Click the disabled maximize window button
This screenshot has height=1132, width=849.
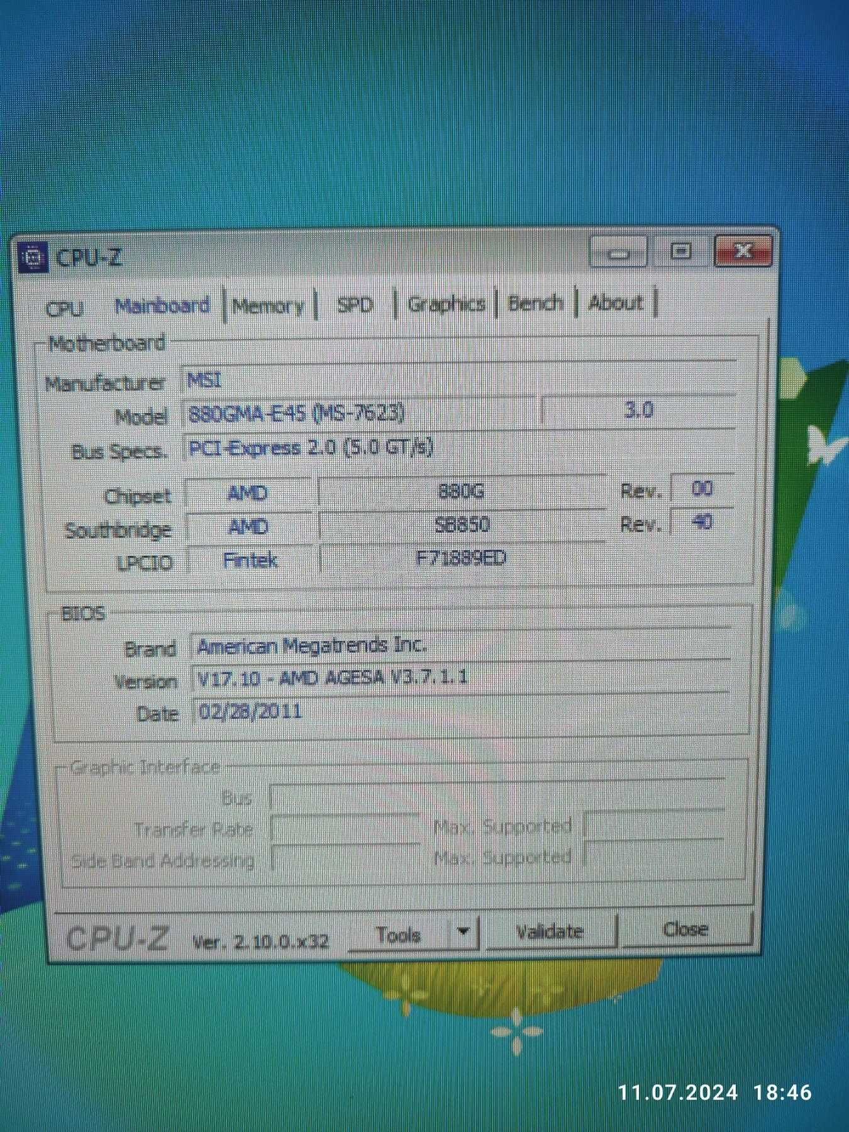(680, 252)
